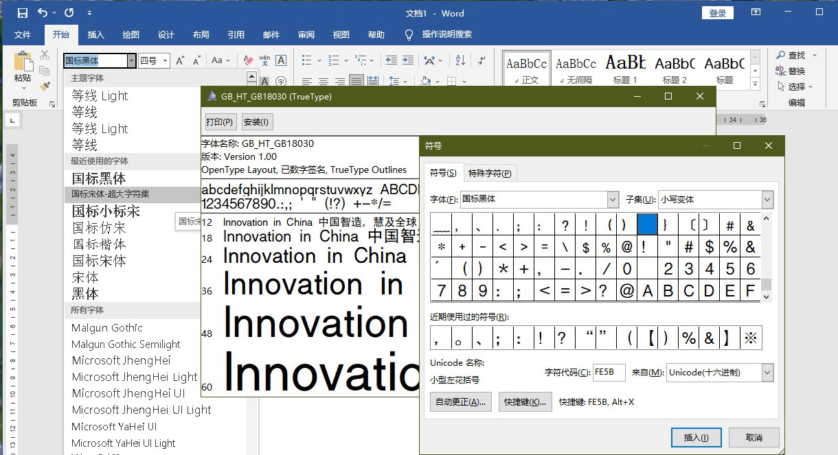
Task: Toggle justified paragraph alignment
Action: coord(356,81)
